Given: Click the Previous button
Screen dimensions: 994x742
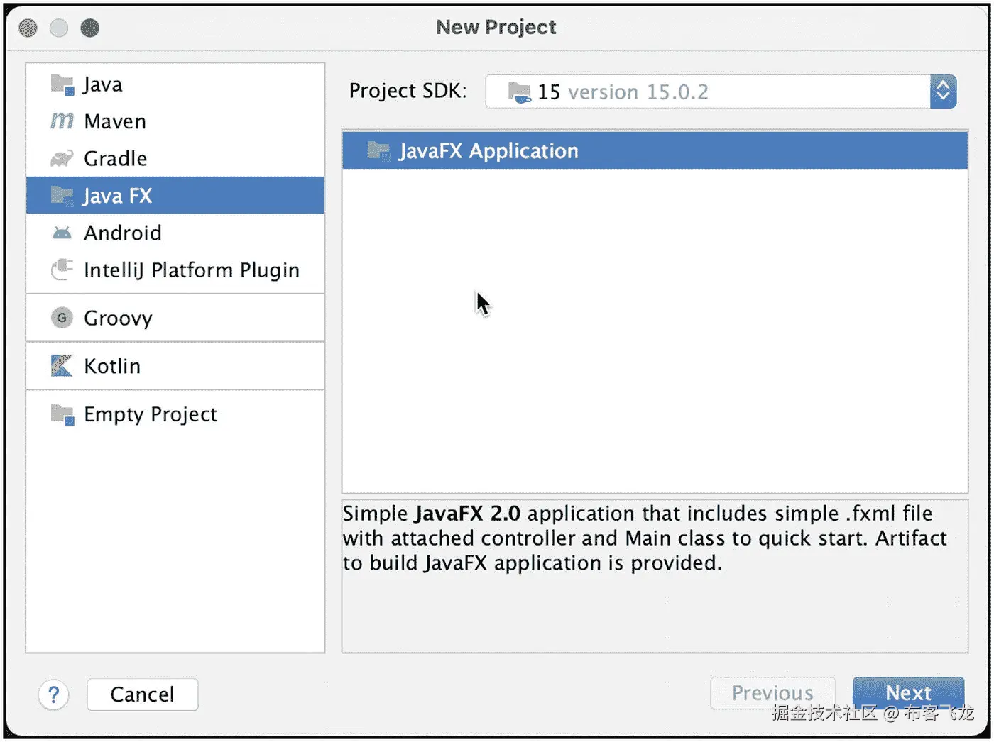Looking at the screenshot, I should point(772,693).
